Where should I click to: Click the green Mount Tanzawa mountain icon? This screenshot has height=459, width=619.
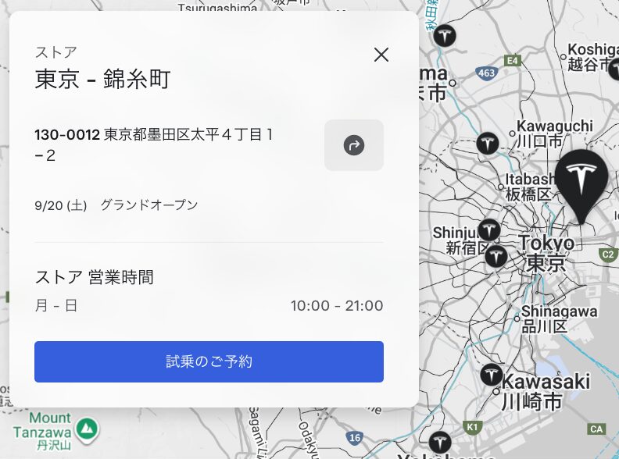point(88,428)
